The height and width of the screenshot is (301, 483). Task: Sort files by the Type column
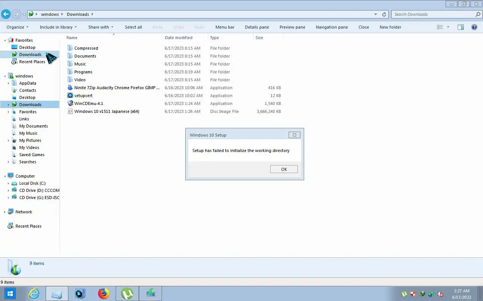click(231, 38)
